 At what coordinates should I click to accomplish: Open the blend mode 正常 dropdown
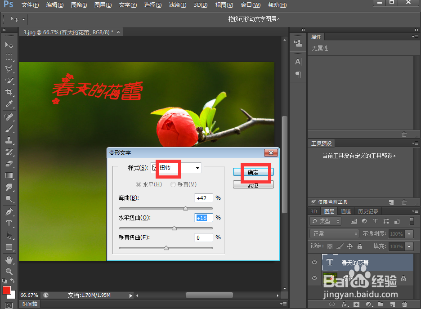point(334,233)
